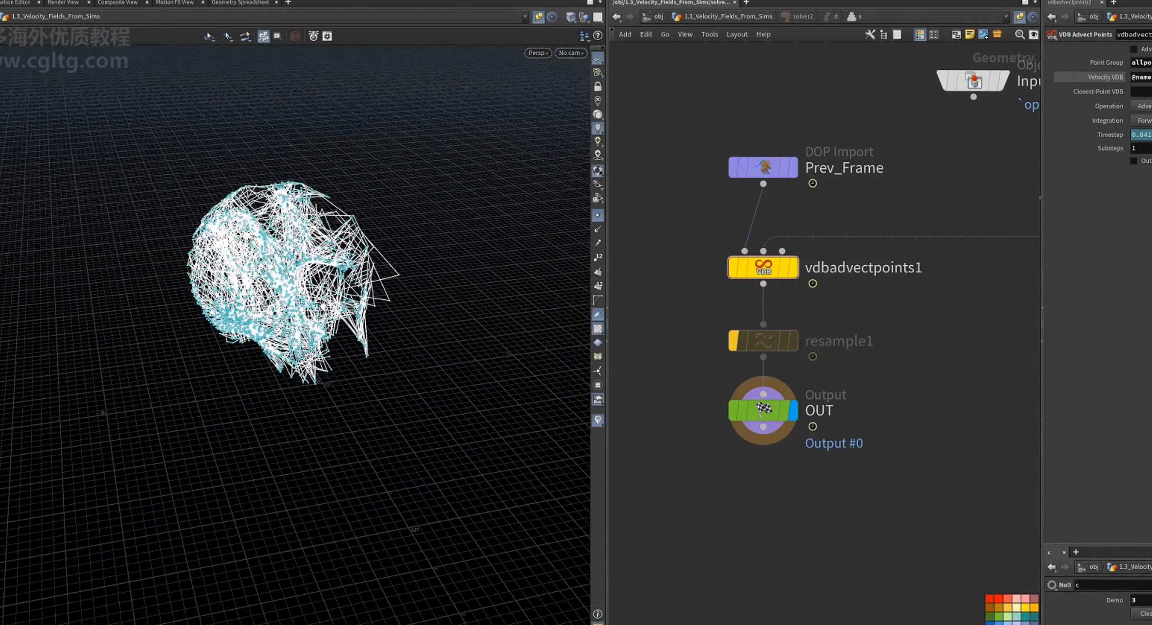Image resolution: width=1152 pixels, height=625 pixels.
Task: Switch to the Render View tab
Action: pos(63,2)
